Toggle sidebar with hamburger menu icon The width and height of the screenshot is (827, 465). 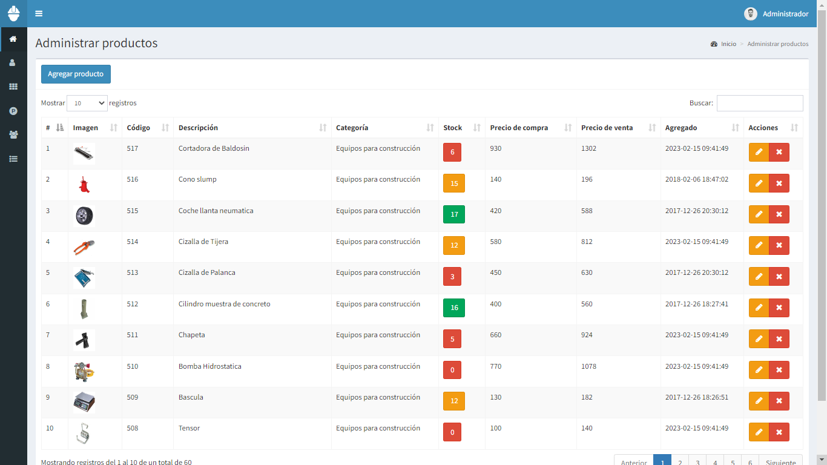(39, 13)
